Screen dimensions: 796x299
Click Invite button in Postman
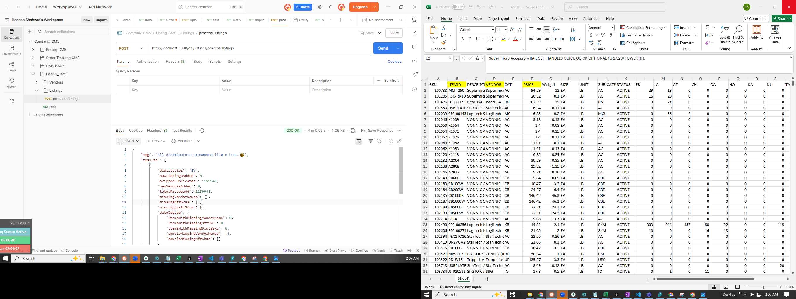303,7
